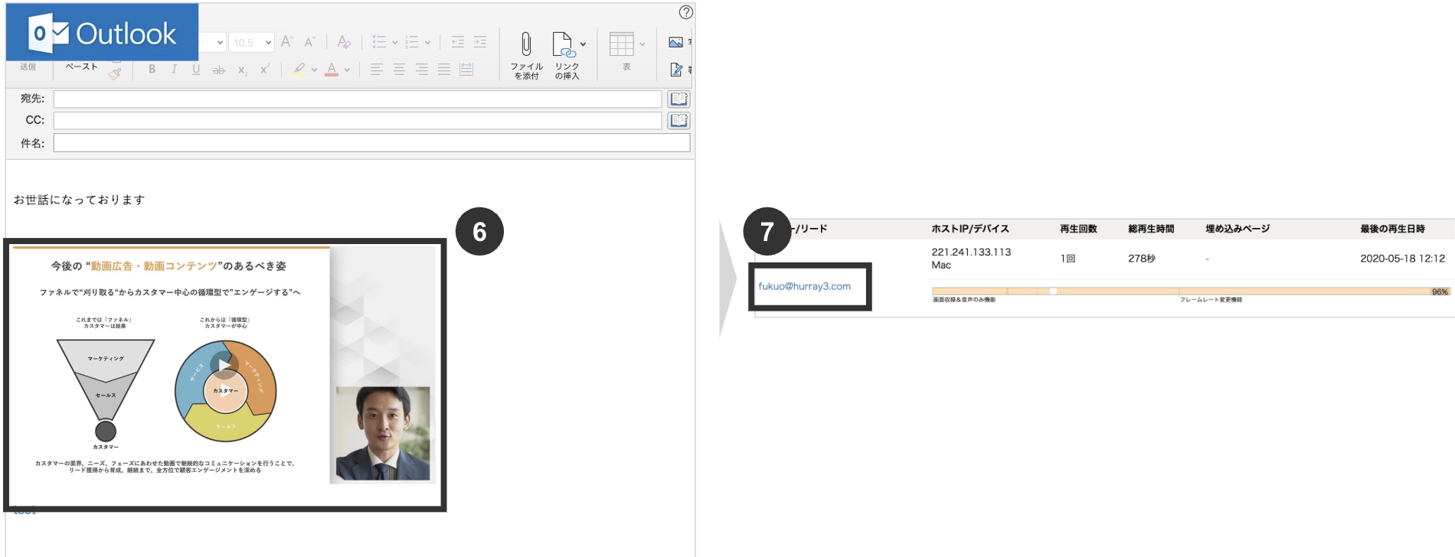This screenshot has width=1455, height=557.
Task: Click the attach file paperclip icon
Action: tap(526, 44)
